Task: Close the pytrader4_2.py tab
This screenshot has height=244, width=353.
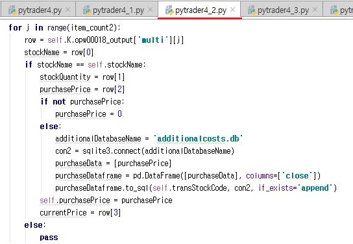Action: (x=233, y=10)
